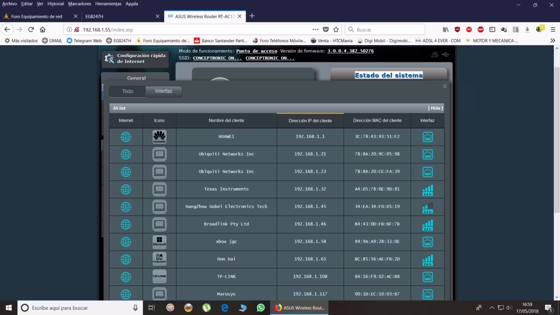Close the client list popup
560x315 pixels.
coord(444,86)
